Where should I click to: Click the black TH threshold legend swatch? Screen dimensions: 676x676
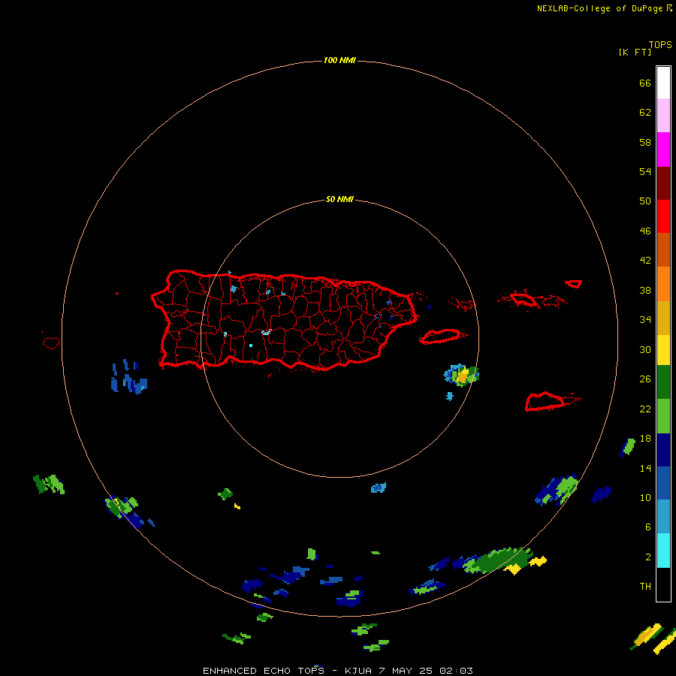click(x=663, y=584)
